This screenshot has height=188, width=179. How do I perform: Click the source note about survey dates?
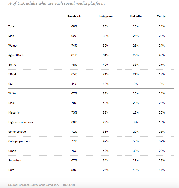(x=42, y=185)
